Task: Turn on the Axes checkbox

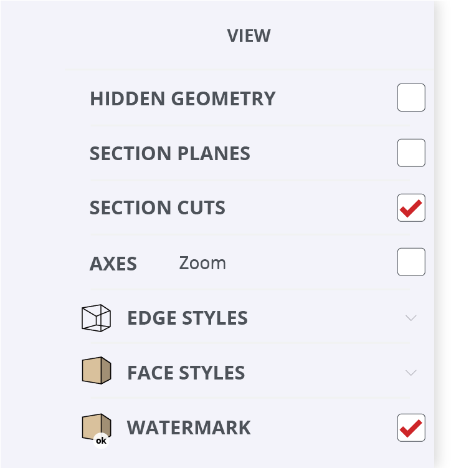Action: coord(411,262)
